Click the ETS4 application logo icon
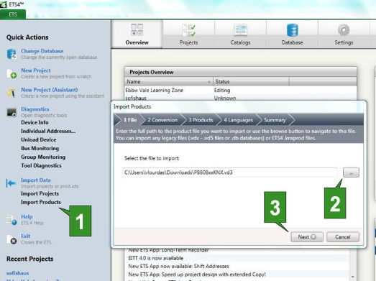The image size is (376, 281). (4, 4)
